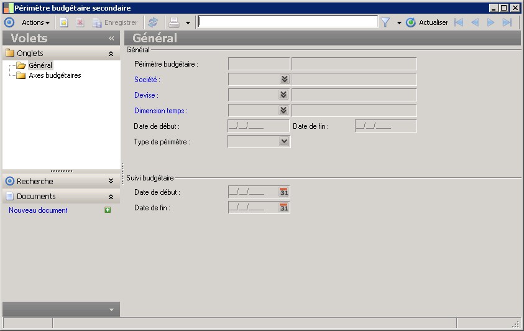Collapse the Onglets section
This screenshot has width=524, height=331.
tap(111, 54)
